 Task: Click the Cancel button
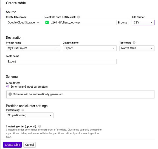[x=29, y=145]
